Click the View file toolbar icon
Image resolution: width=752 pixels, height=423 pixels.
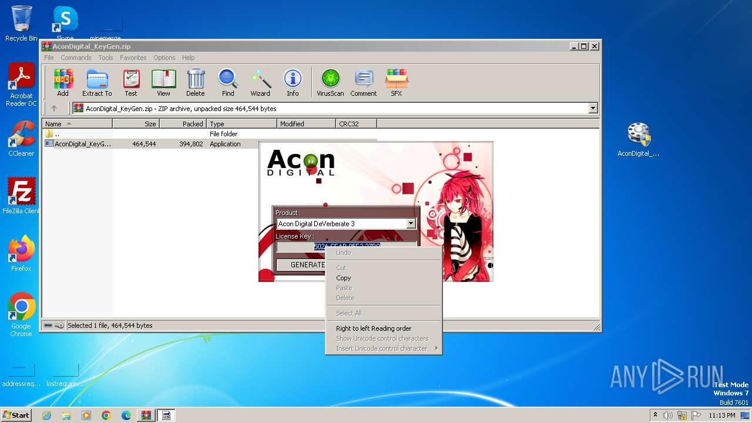pyautogui.click(x=163, y=83)
